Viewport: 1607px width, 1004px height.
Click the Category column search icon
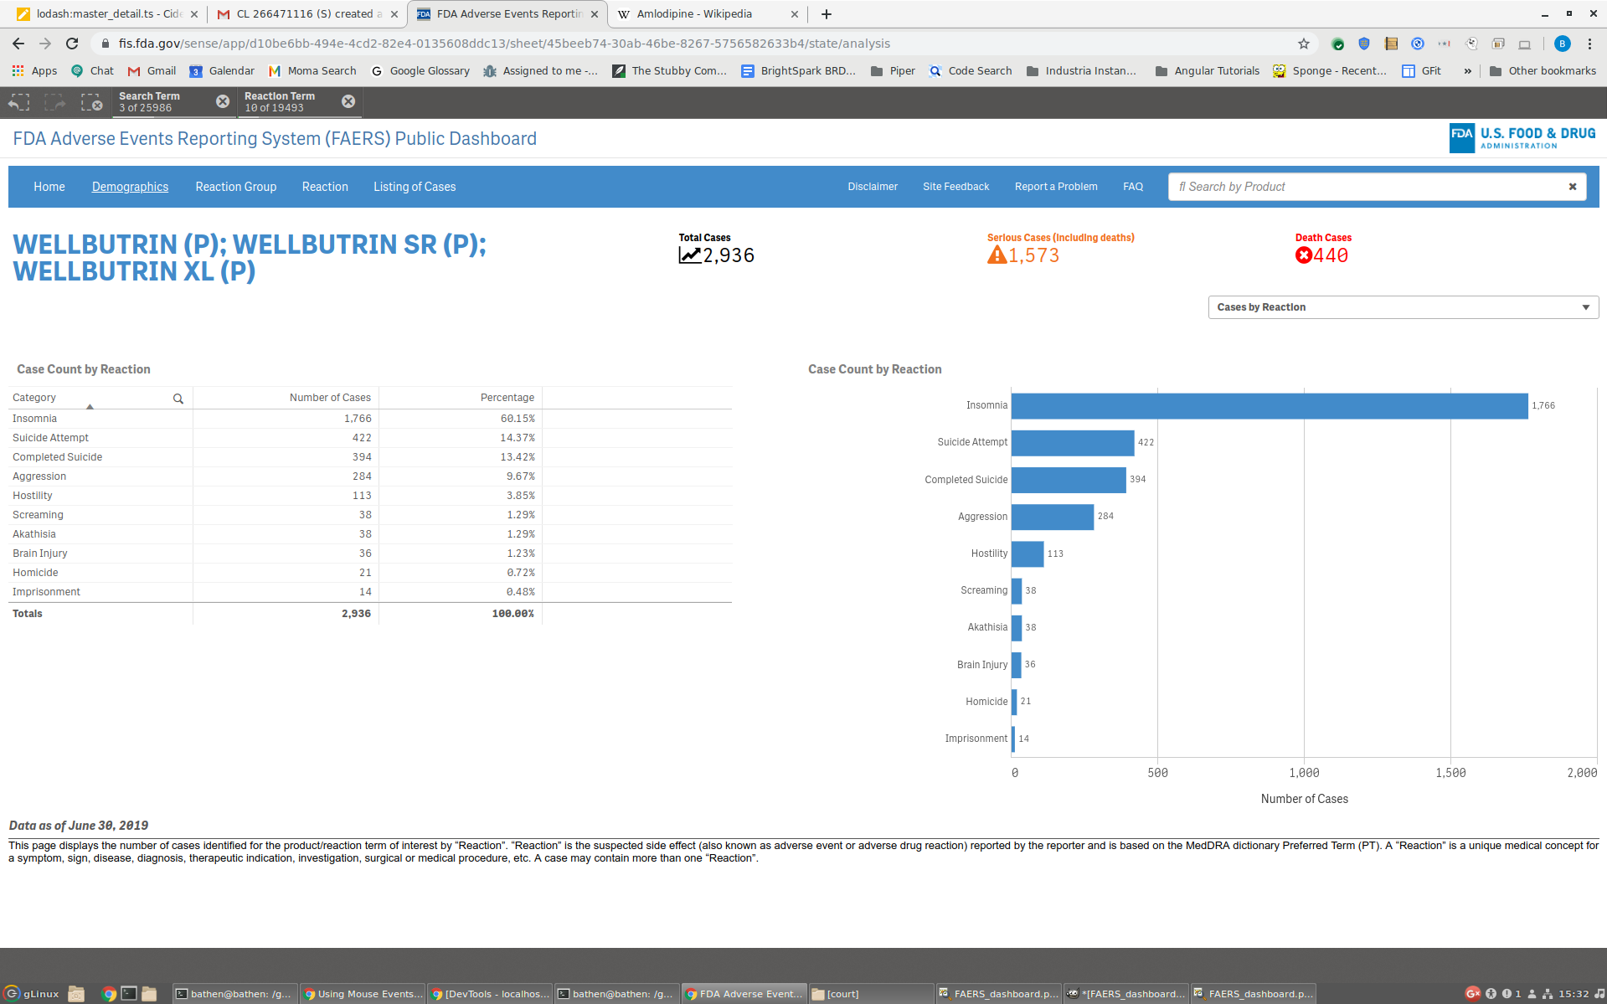point(178,399)
